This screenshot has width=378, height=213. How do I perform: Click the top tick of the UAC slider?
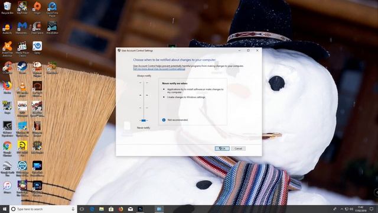pos(144,83)
